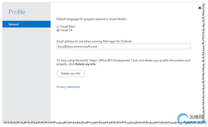
Task: Open the General tab in the sidebar
Action: point(26,24)
